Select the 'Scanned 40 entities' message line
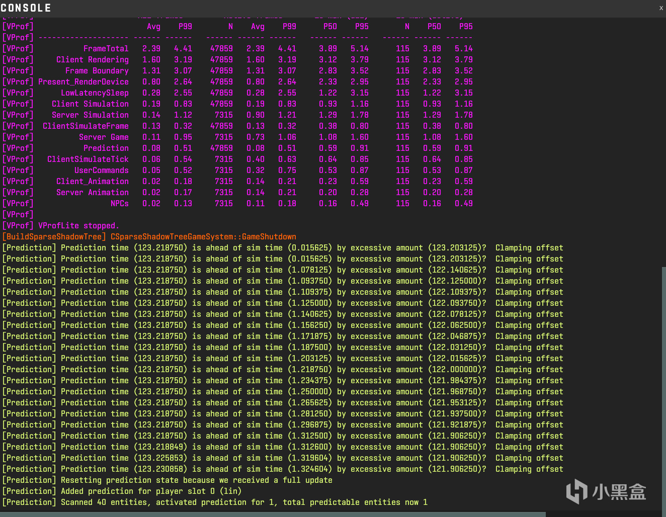666x517 pixels. click(215, 502)
